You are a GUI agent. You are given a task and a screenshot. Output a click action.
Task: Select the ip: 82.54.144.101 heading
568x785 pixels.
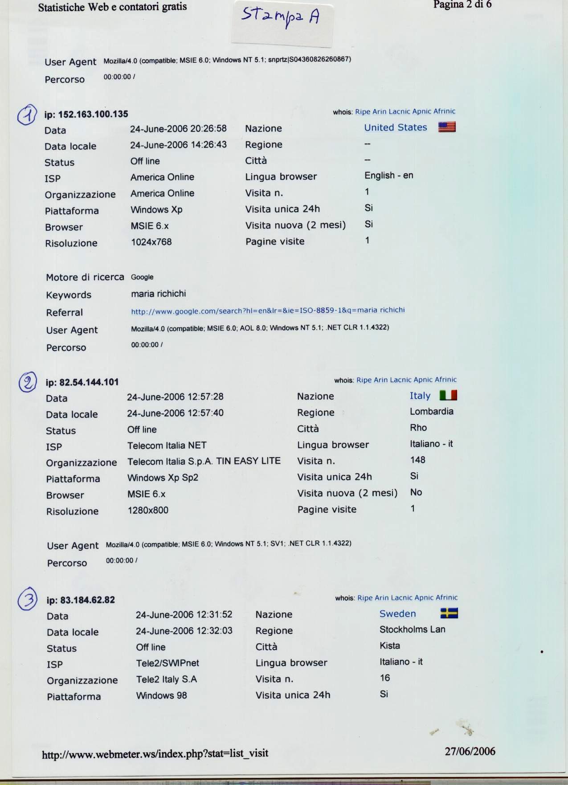point(82,382)
